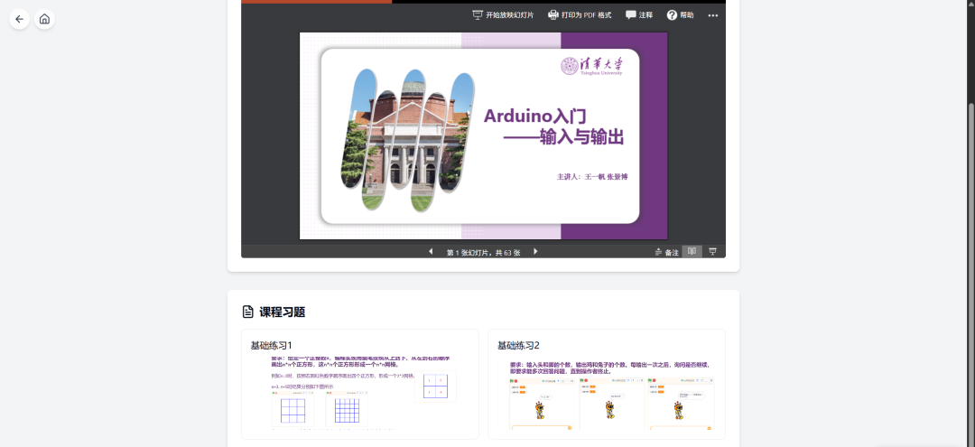Open the 注释 comments pane
The height and width of the screenshot is (447, 975).
coord(639,15)
